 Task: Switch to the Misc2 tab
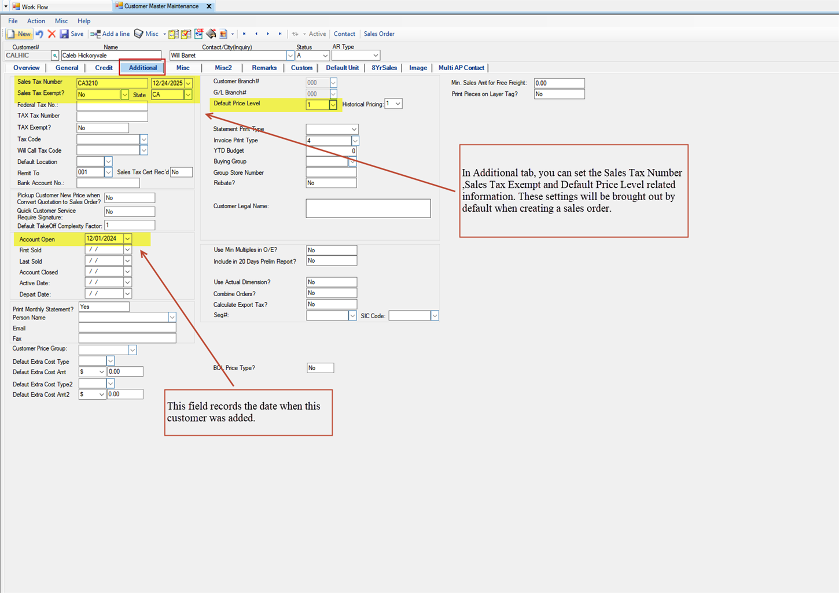pyautogui.click(x=223, y=68)
